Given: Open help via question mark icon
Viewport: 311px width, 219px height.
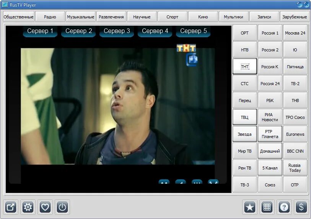Looking at the screenshot, I should [284, 207].
